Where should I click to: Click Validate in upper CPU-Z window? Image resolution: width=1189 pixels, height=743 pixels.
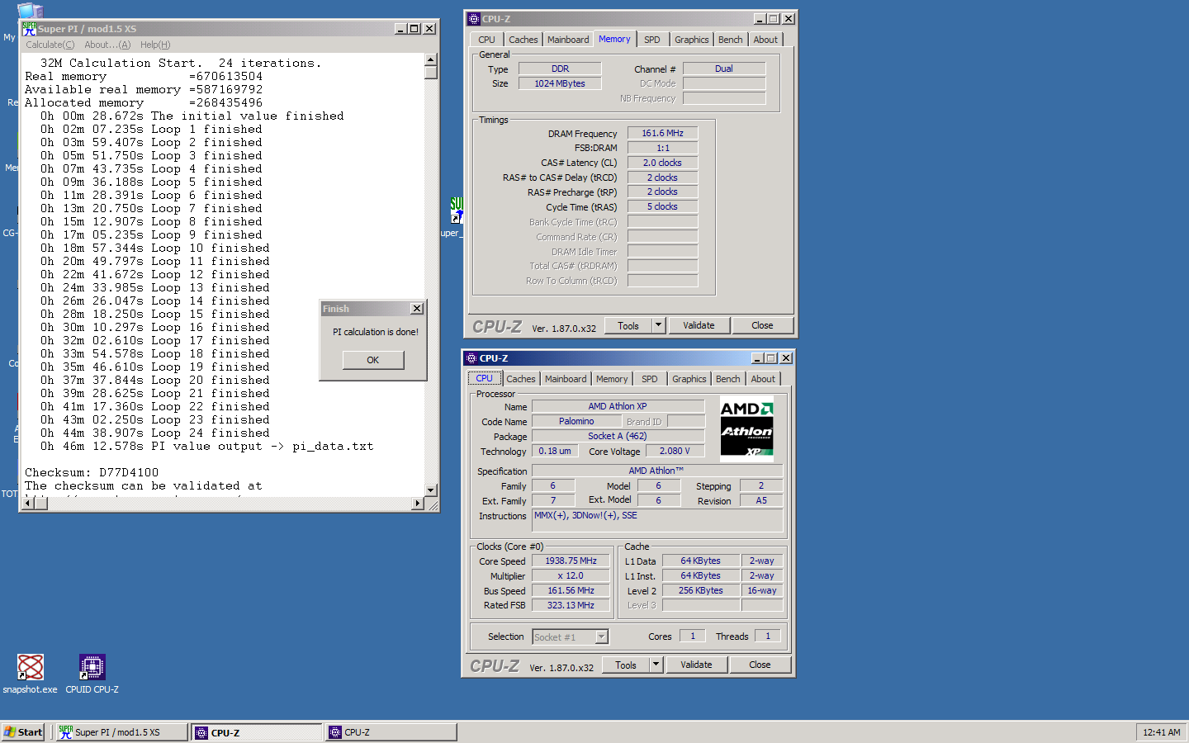pyautogui.click(x=699, y=325)
